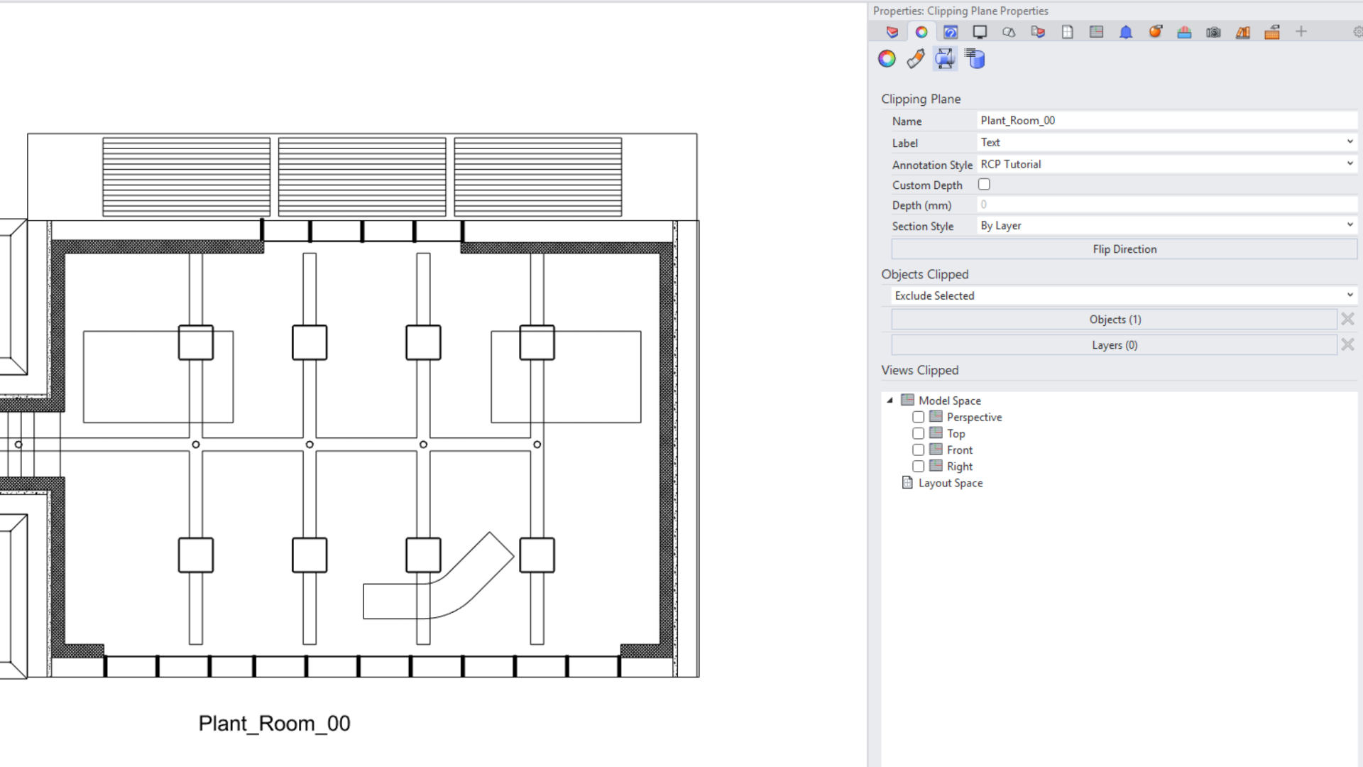The width and height of the screenshot is (1363, 767).
Task: Open the Ground Plane panel tab
Action: 1184,32
